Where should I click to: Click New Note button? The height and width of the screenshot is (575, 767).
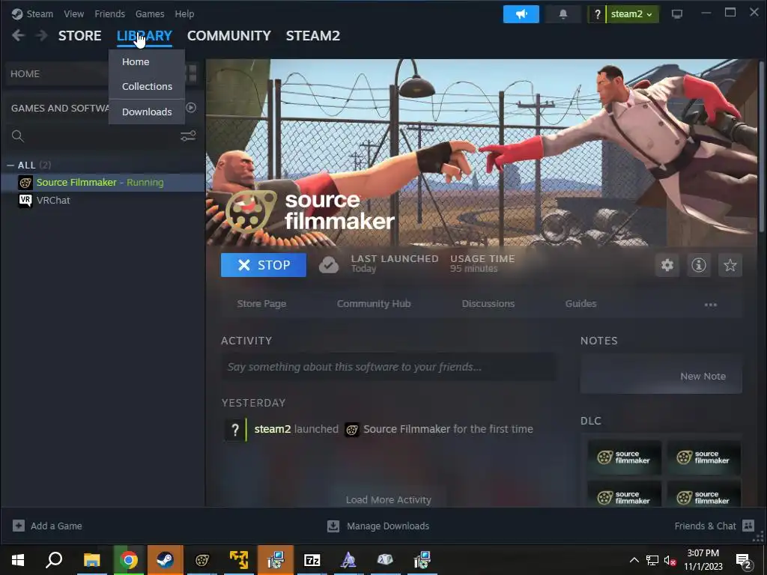tap(661, 376)
